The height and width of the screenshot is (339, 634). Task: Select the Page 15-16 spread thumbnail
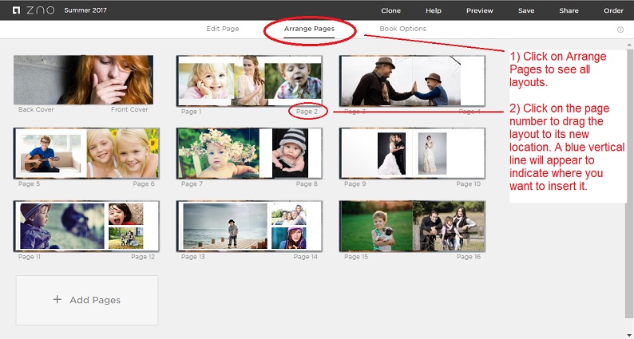click(x=412, y=226)
